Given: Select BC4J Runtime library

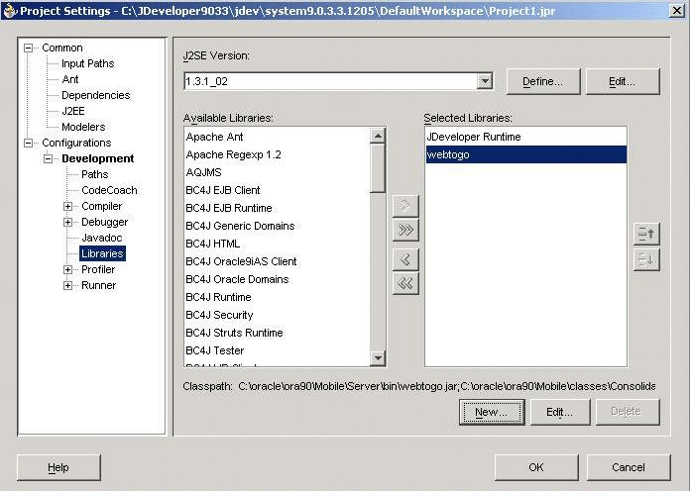Looking at the screenshot, I should (x=277, y=297).
